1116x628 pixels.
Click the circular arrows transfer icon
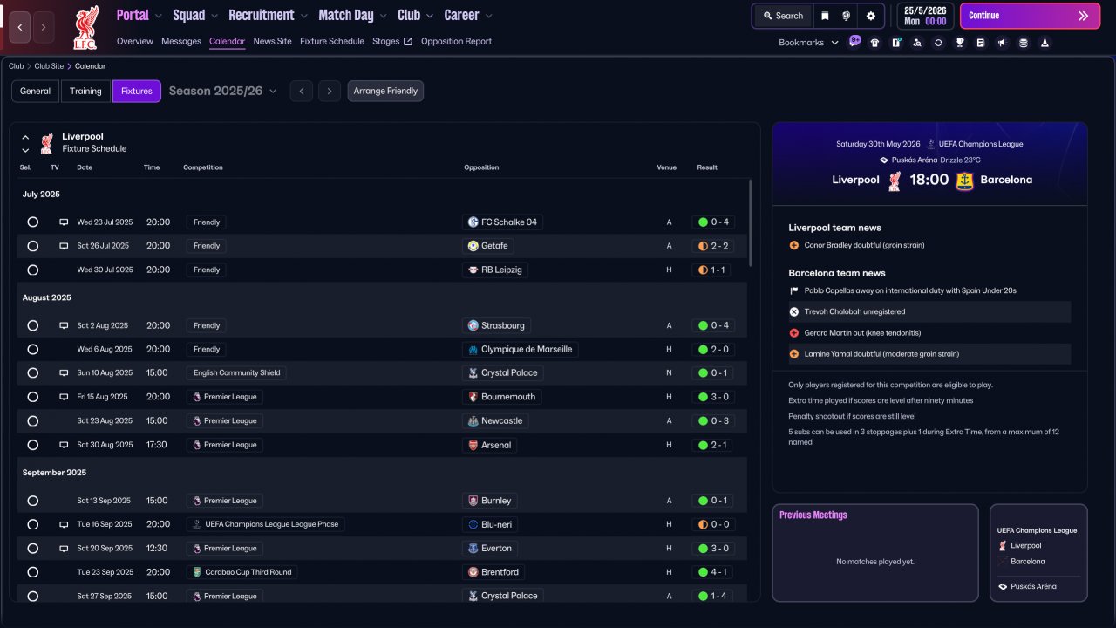(x=938, y=43)
